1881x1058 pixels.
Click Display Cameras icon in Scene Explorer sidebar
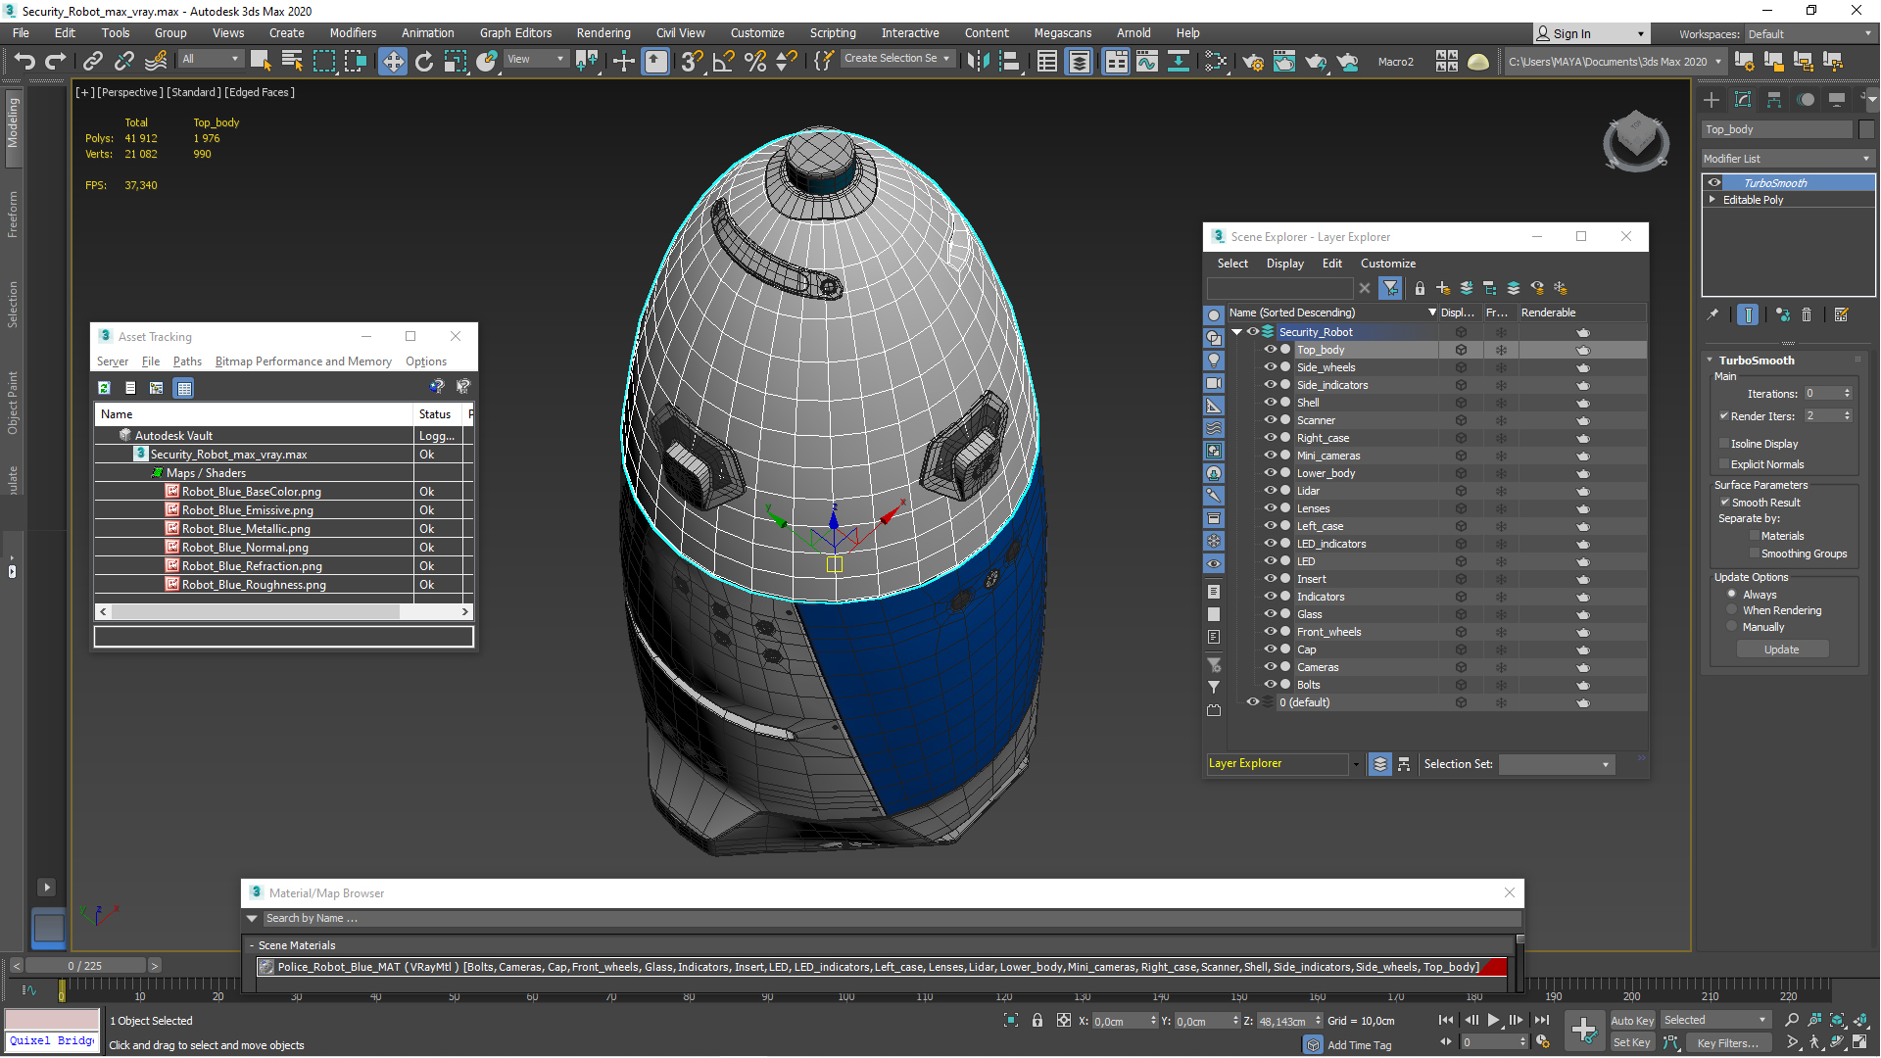coord(1214,383)
